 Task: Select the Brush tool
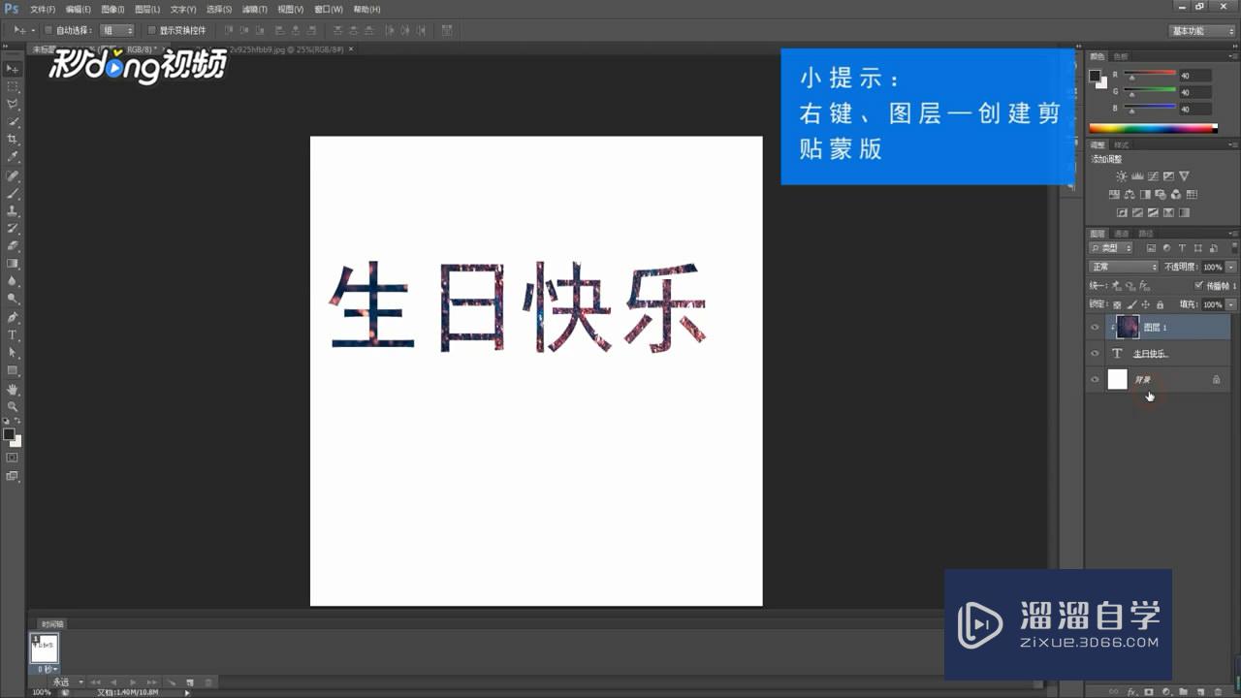coord(13,193)
